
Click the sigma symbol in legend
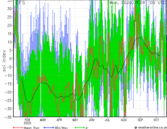click(x=87, y=128)
